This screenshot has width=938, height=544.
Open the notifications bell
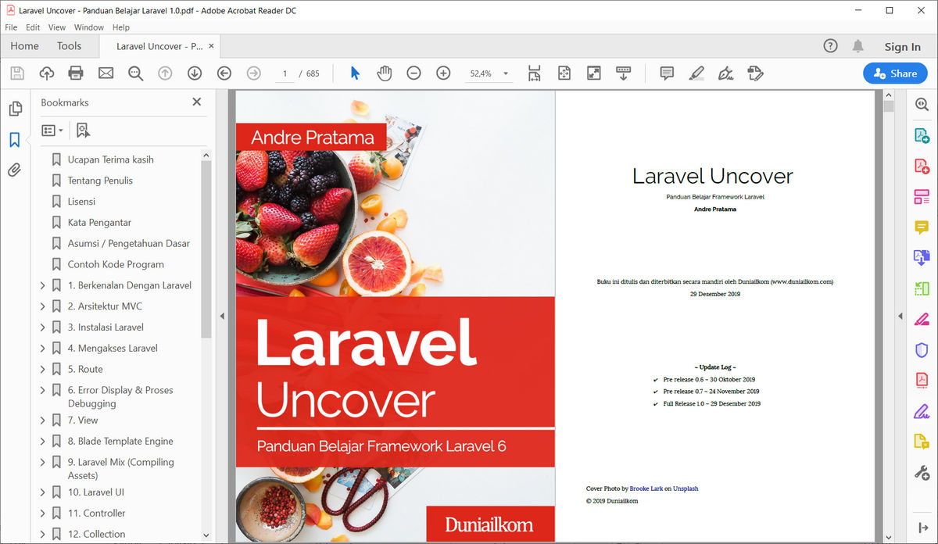[x=858, y=46]
